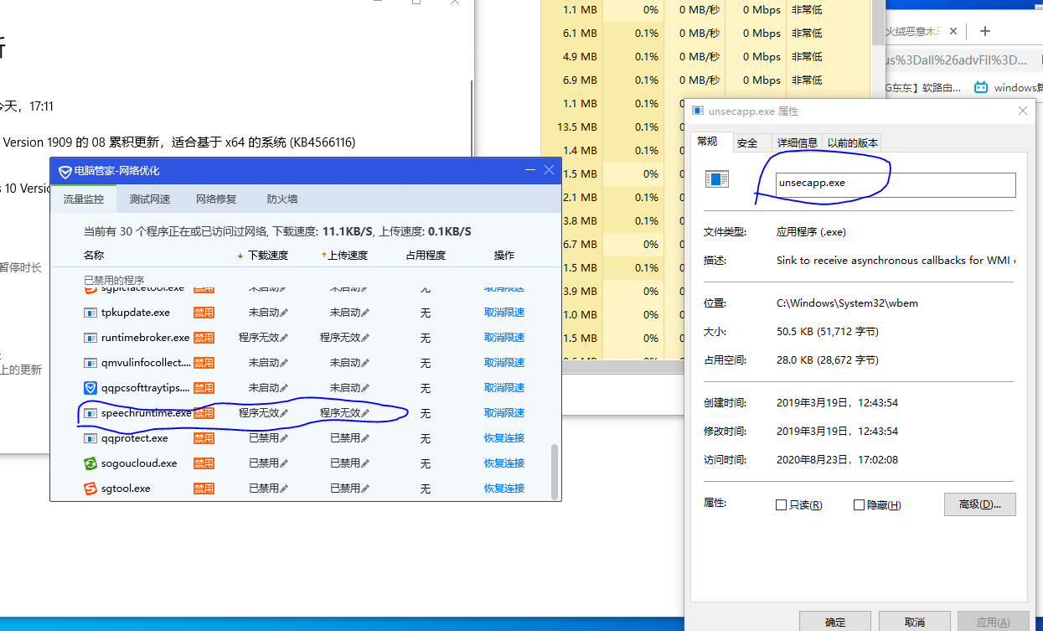Select the qqprotect.exe row name

click(134, 438)
